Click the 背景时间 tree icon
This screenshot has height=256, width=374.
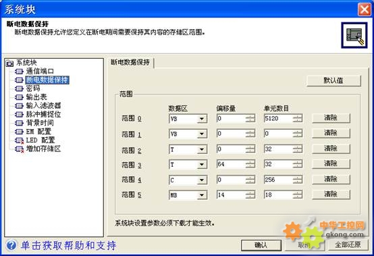coord(19,123)
